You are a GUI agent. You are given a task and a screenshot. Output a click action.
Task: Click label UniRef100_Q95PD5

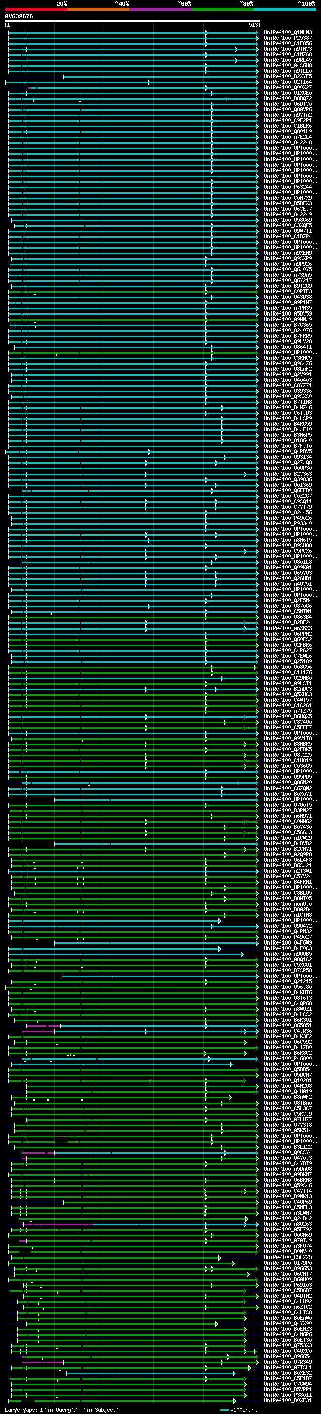click(288, 776)
